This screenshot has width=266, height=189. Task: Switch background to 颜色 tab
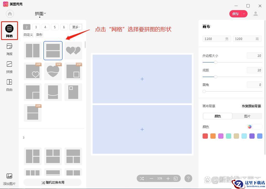[217, 116]
